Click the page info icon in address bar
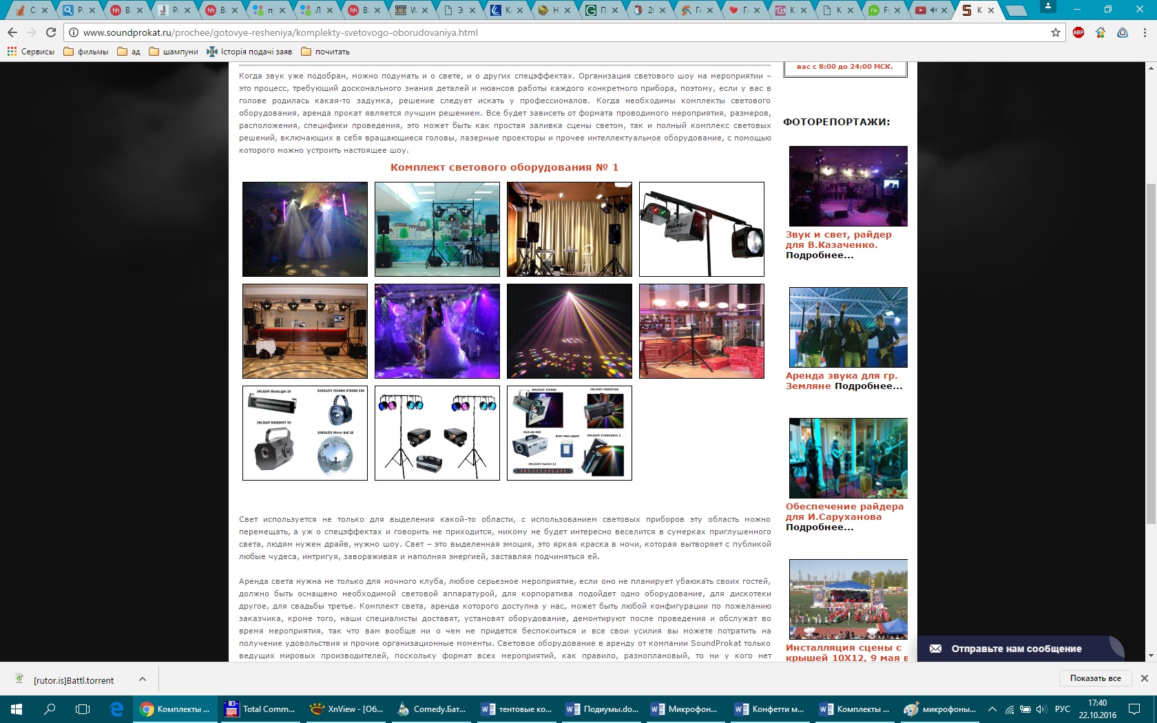 (74, 32)
